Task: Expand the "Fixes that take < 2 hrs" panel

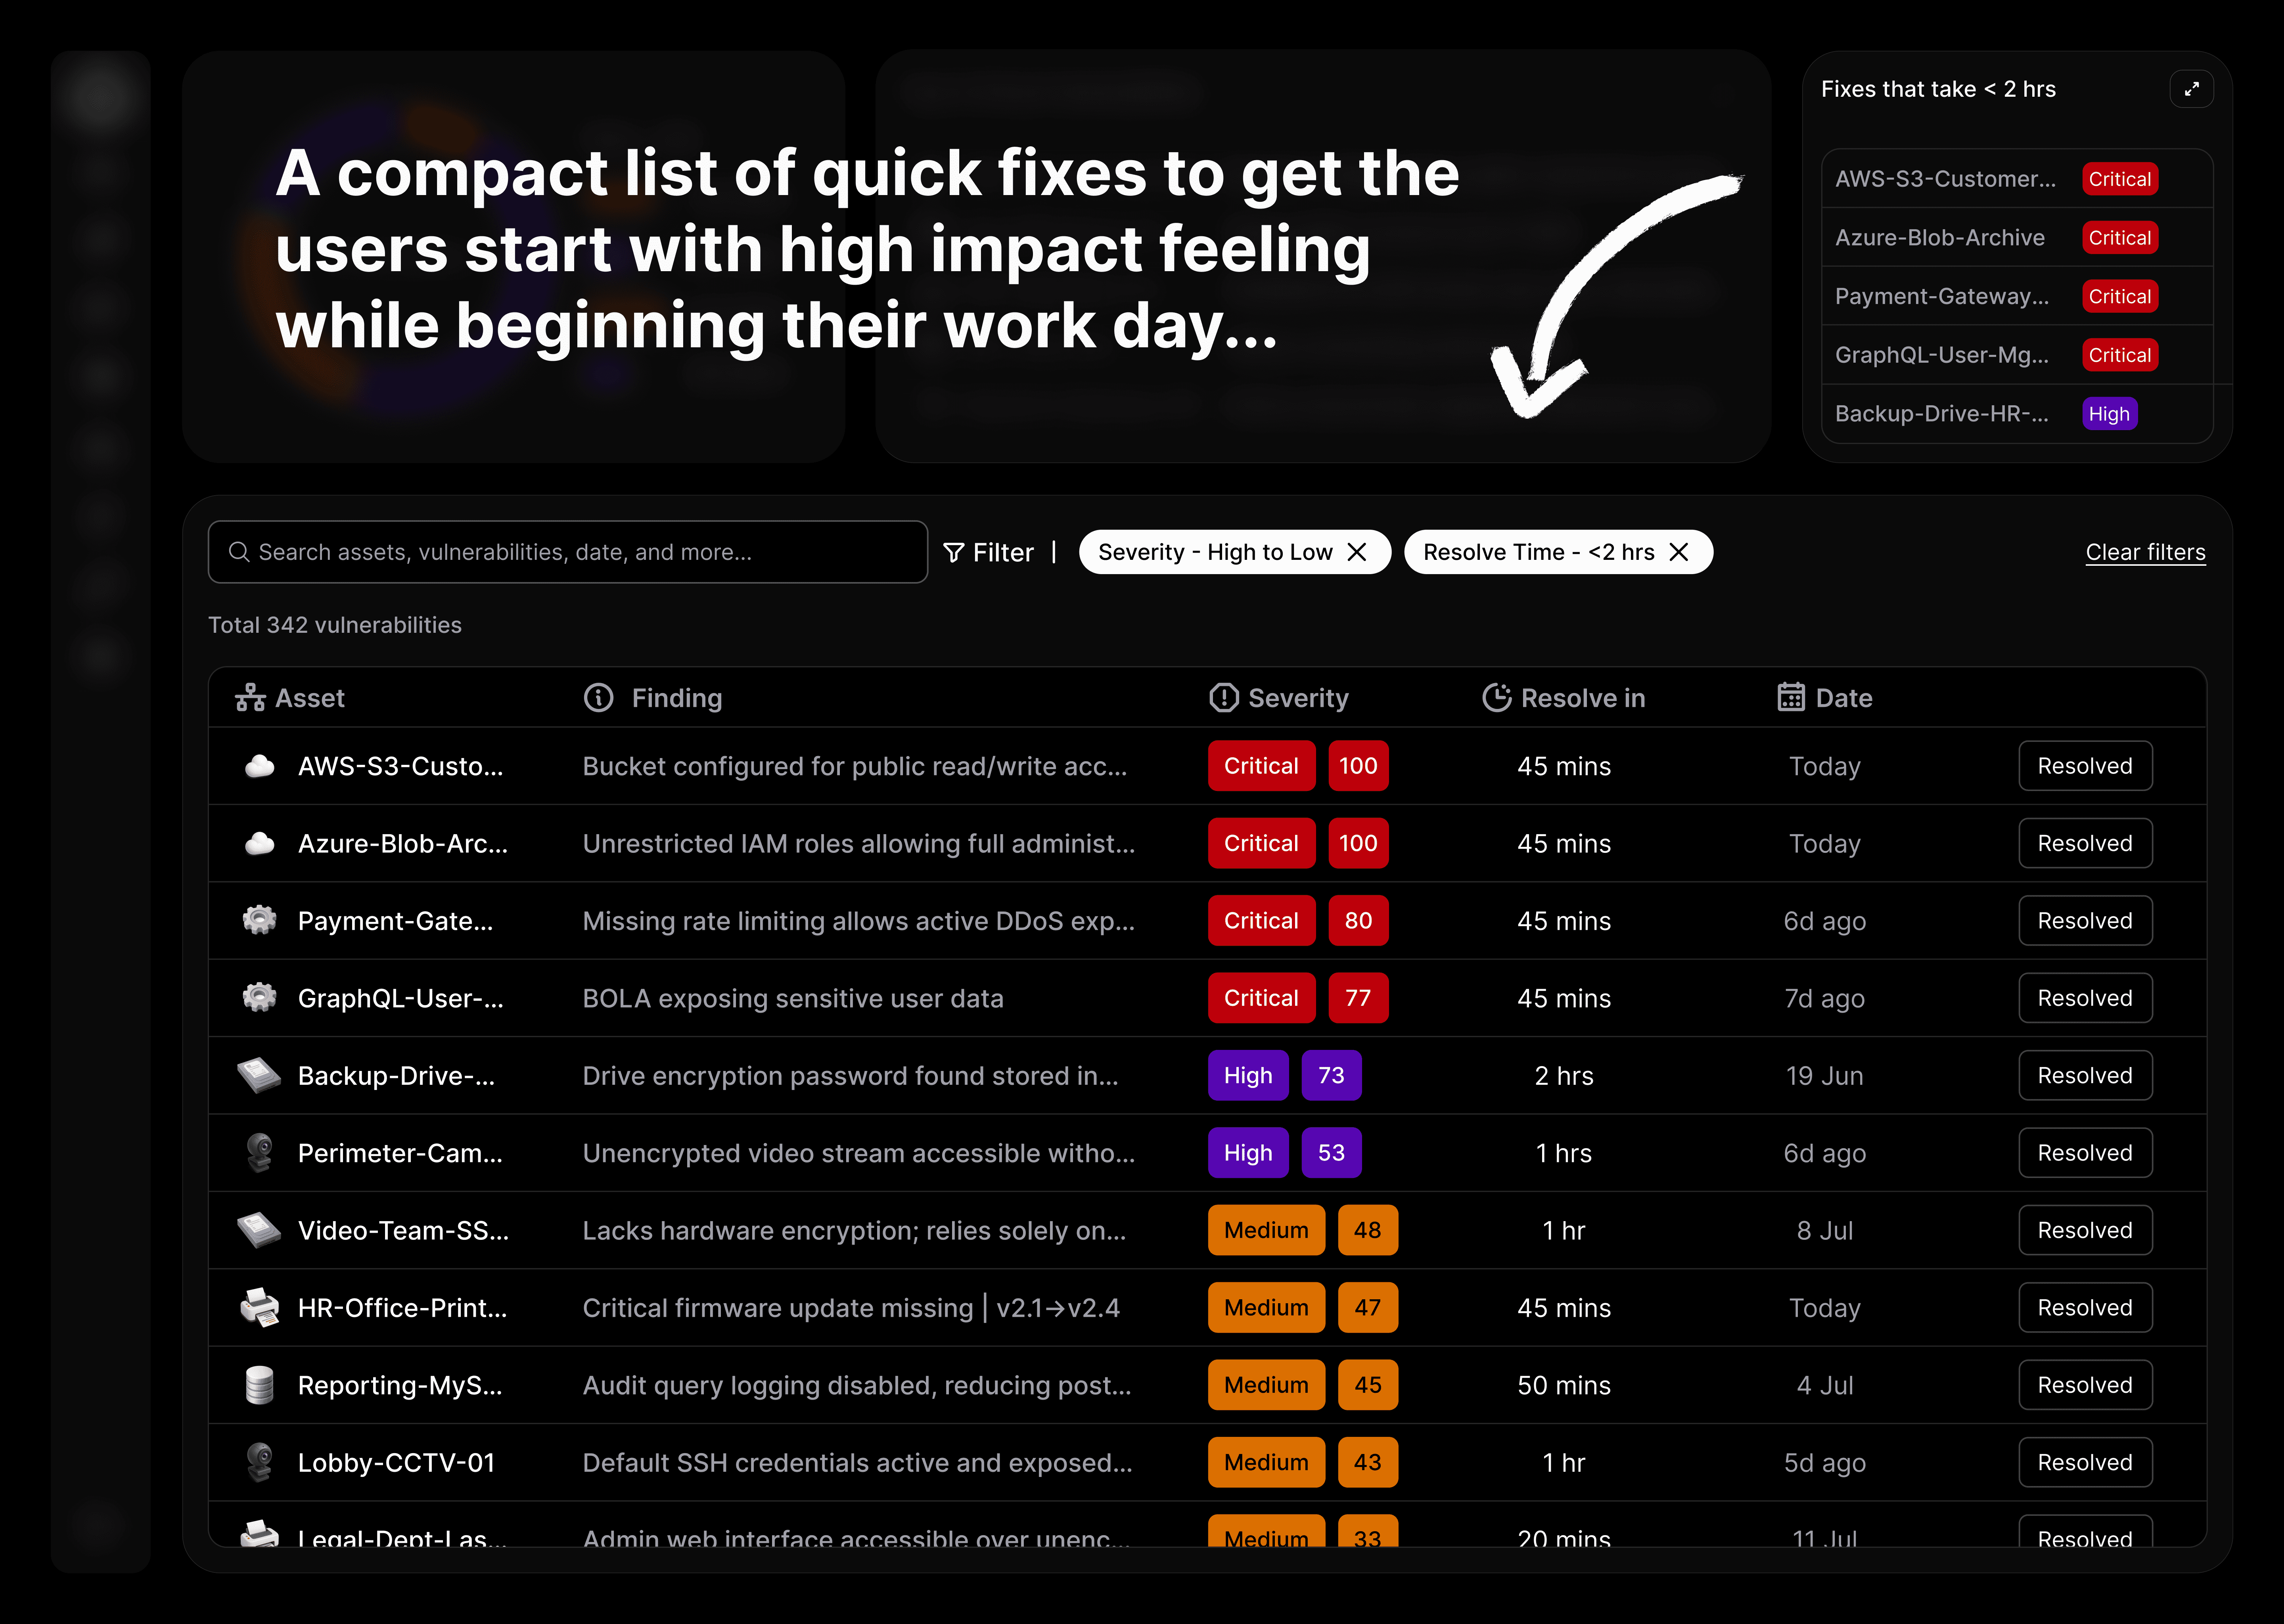Action: 2191,89
